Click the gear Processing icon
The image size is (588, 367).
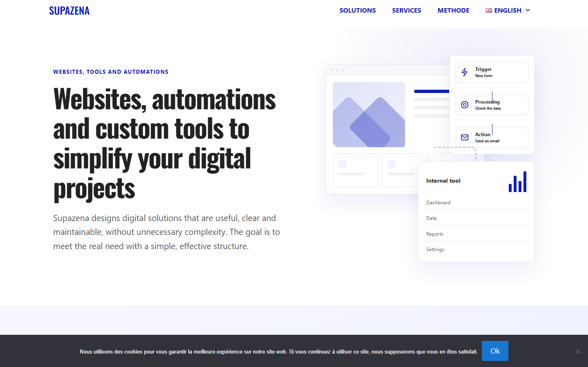coord(465,105)
